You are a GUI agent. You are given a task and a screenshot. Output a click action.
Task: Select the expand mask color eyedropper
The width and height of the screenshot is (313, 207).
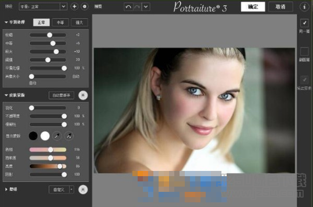(69, 136)
